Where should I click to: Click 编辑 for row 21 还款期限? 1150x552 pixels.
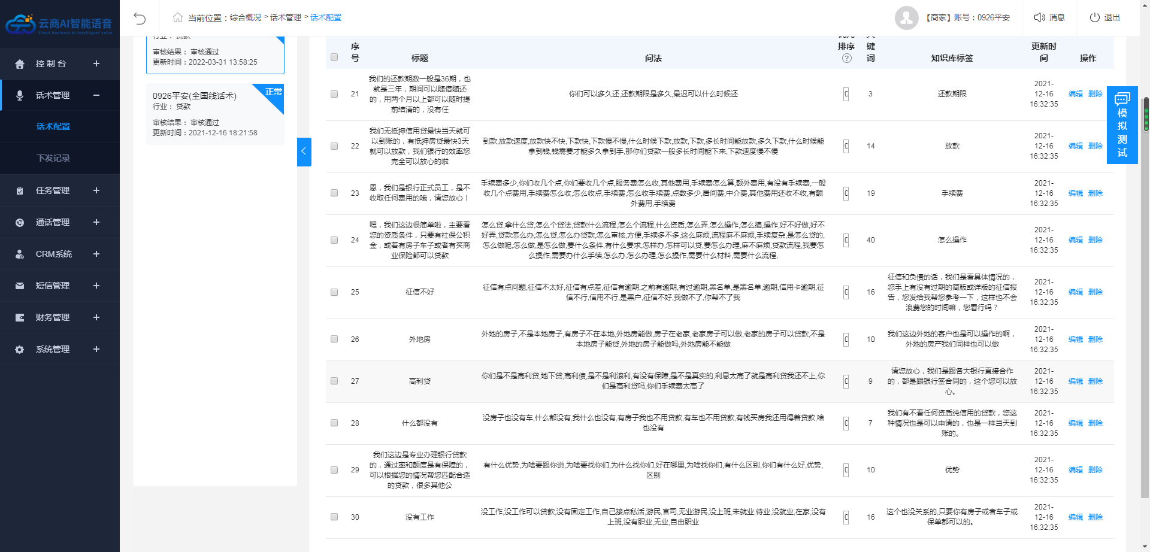pyautogui.click(x=1075, y=94)
